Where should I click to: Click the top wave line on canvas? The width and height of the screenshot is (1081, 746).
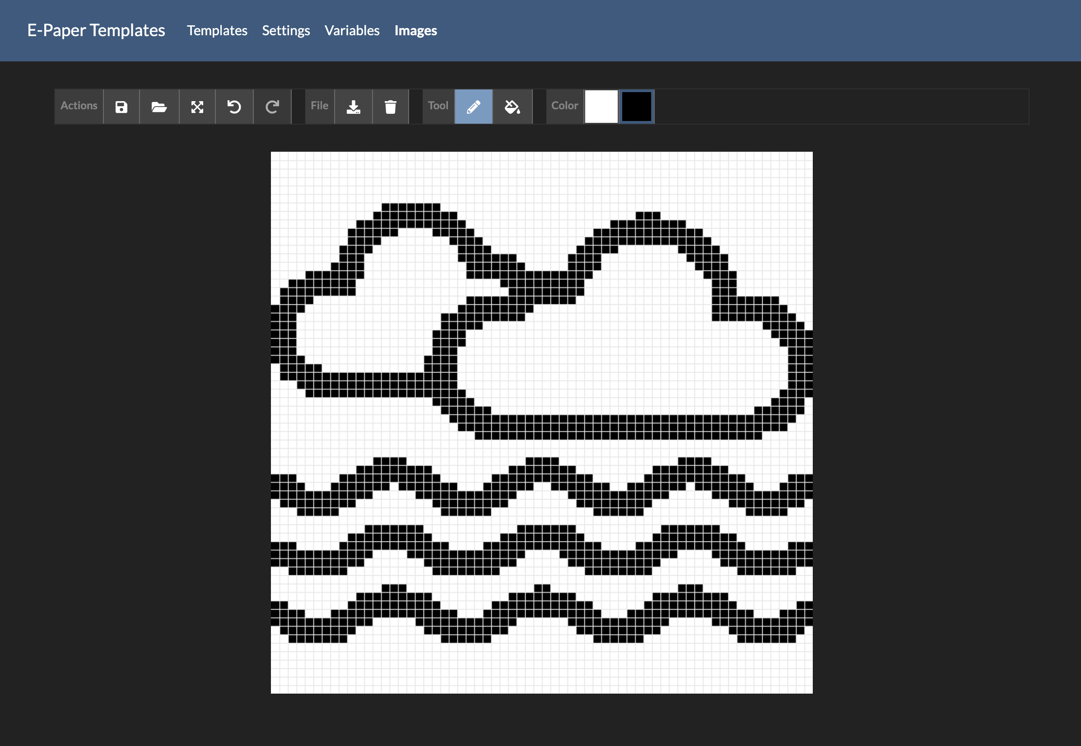tap(542, 486)
